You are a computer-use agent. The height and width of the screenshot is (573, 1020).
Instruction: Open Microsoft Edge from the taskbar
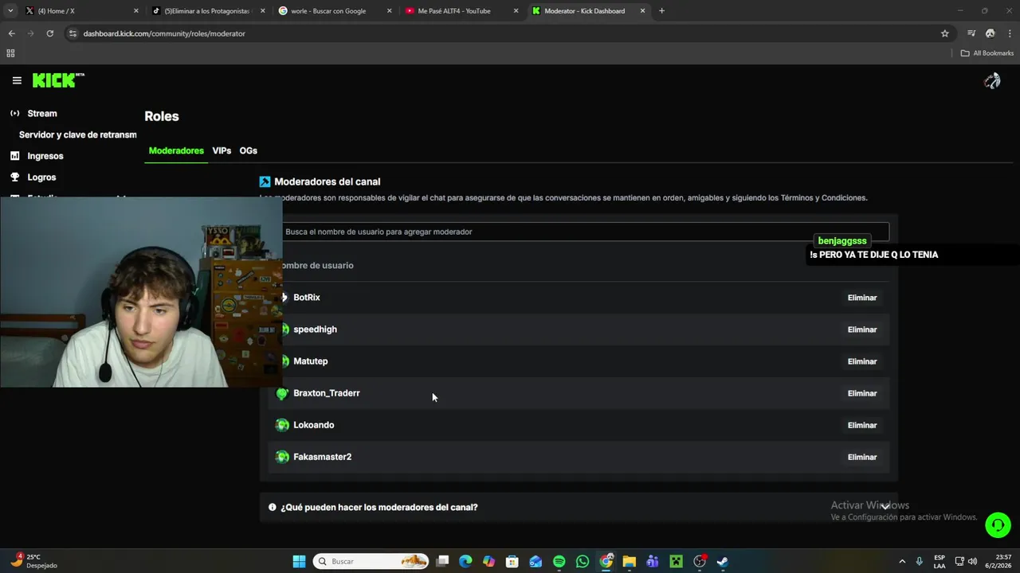pyautogui.click(x=465, y=561)
